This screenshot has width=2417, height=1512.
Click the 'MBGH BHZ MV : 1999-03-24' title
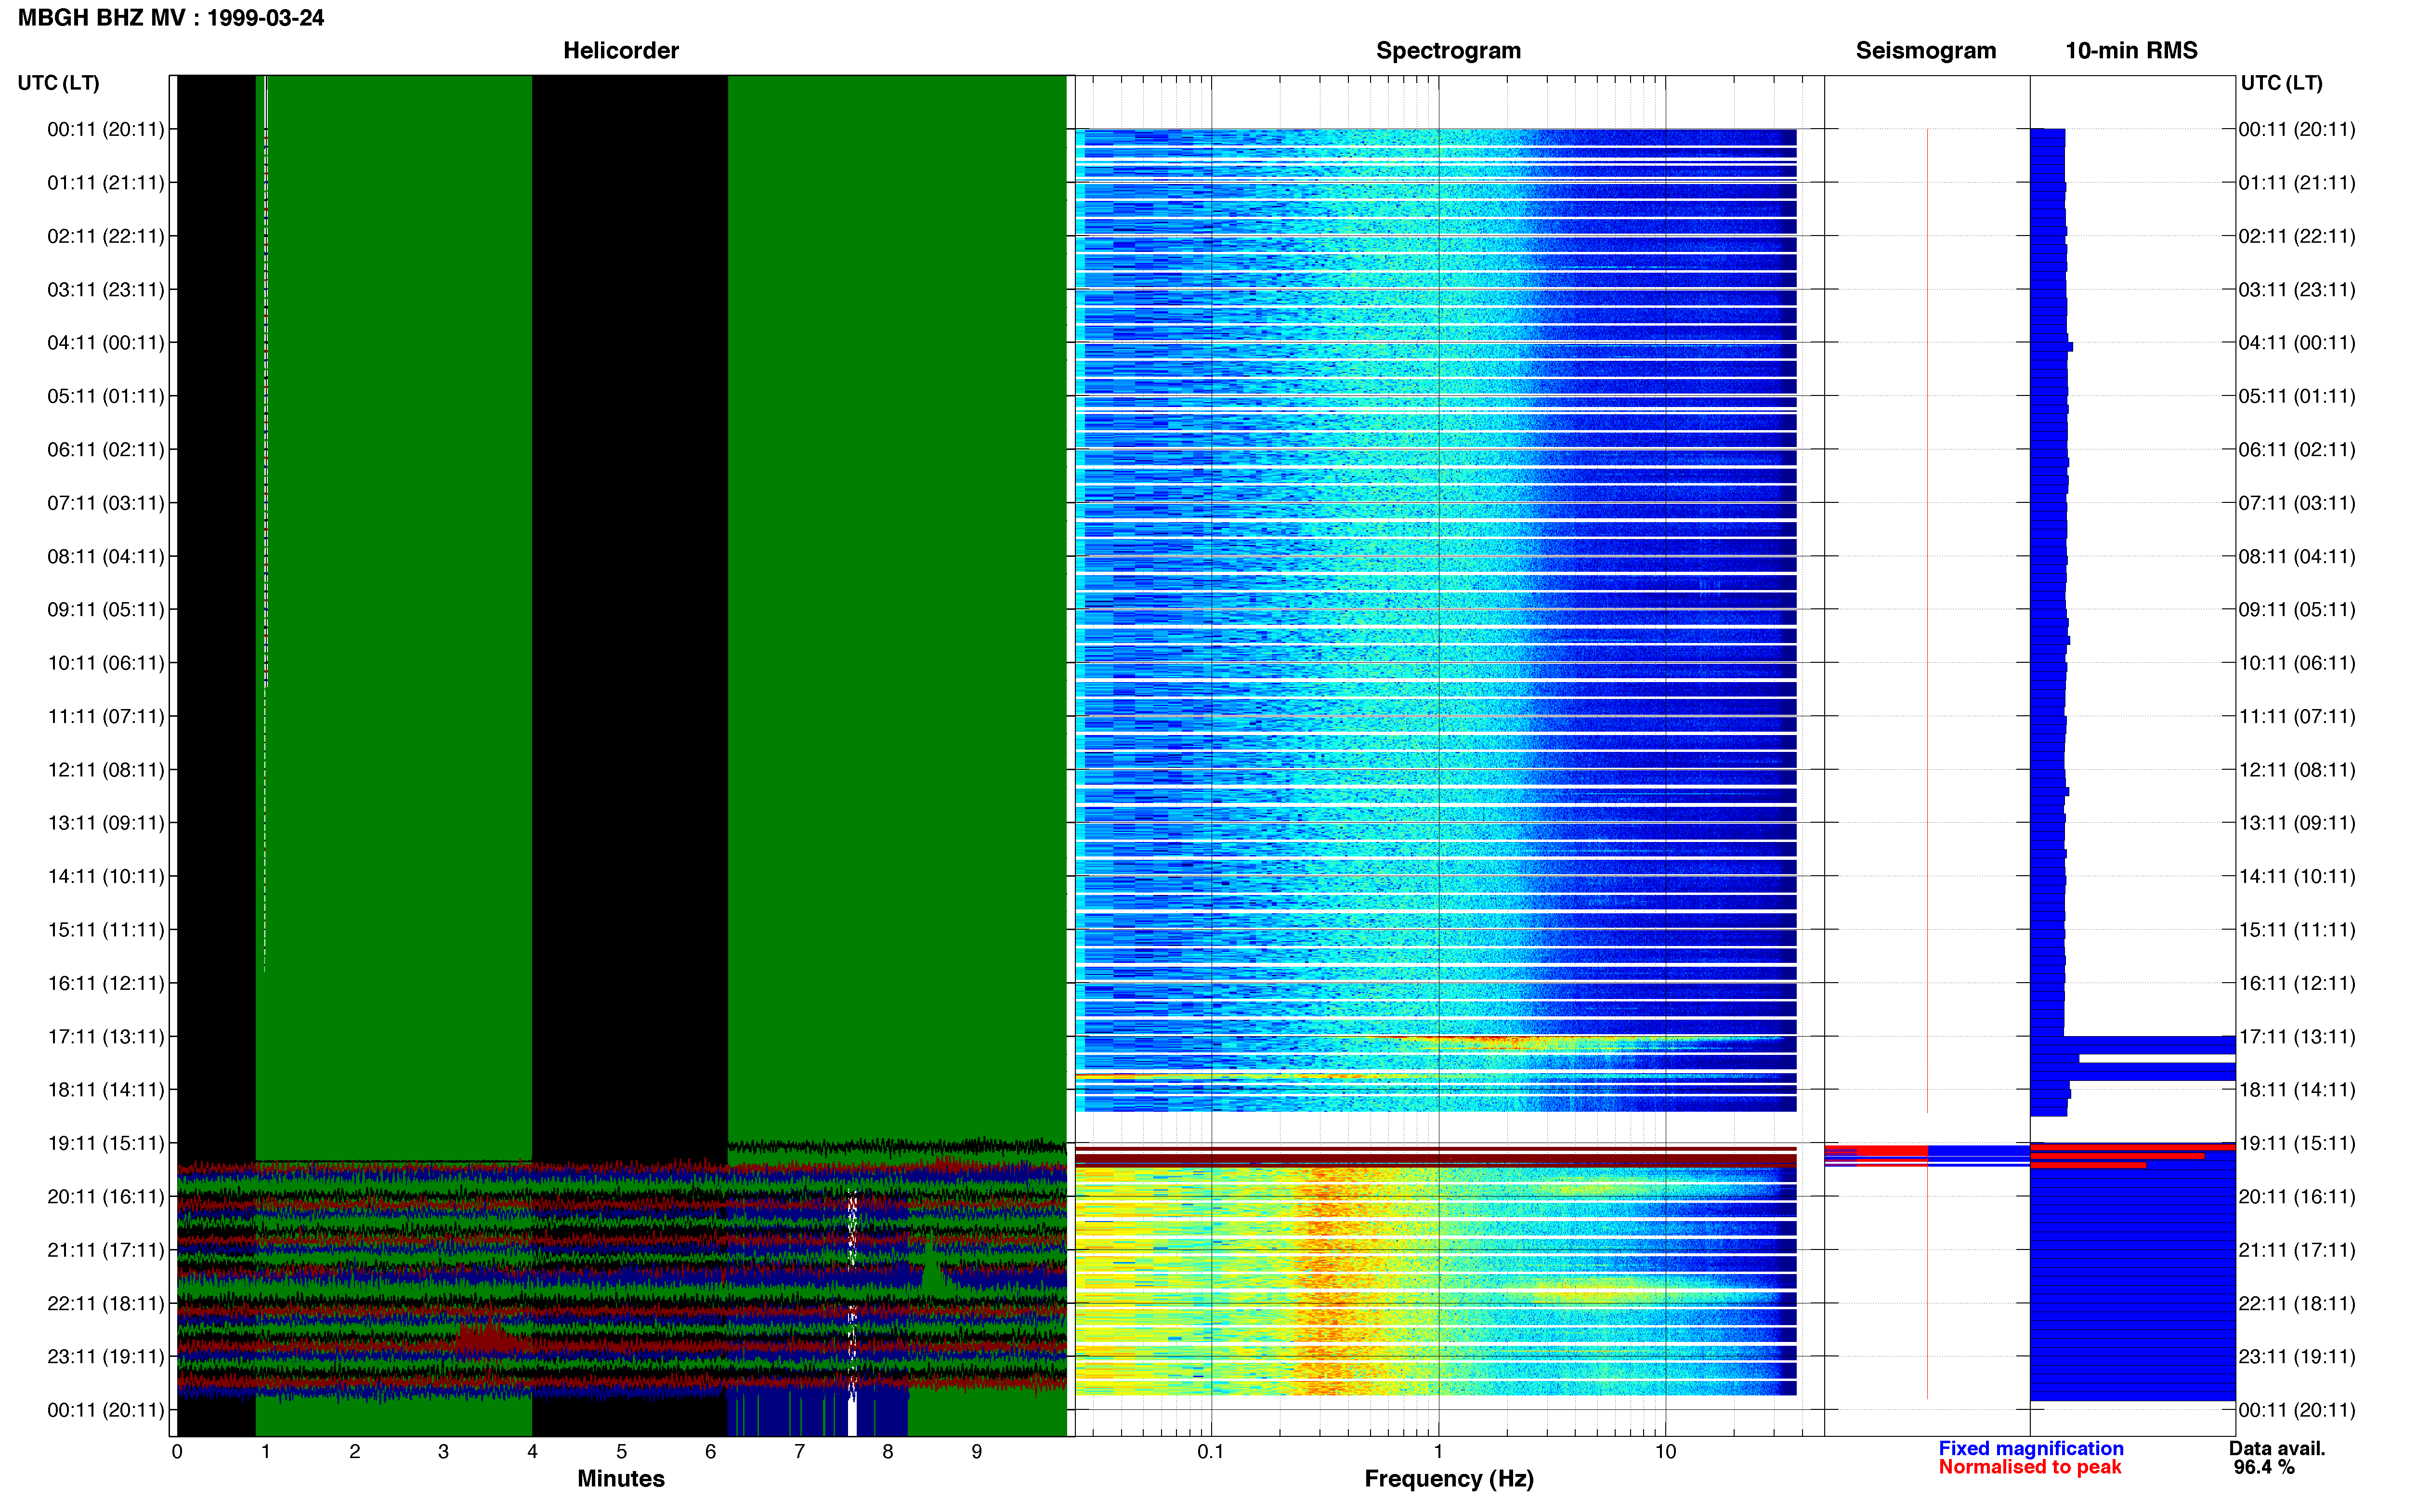[x=171, y=18]
